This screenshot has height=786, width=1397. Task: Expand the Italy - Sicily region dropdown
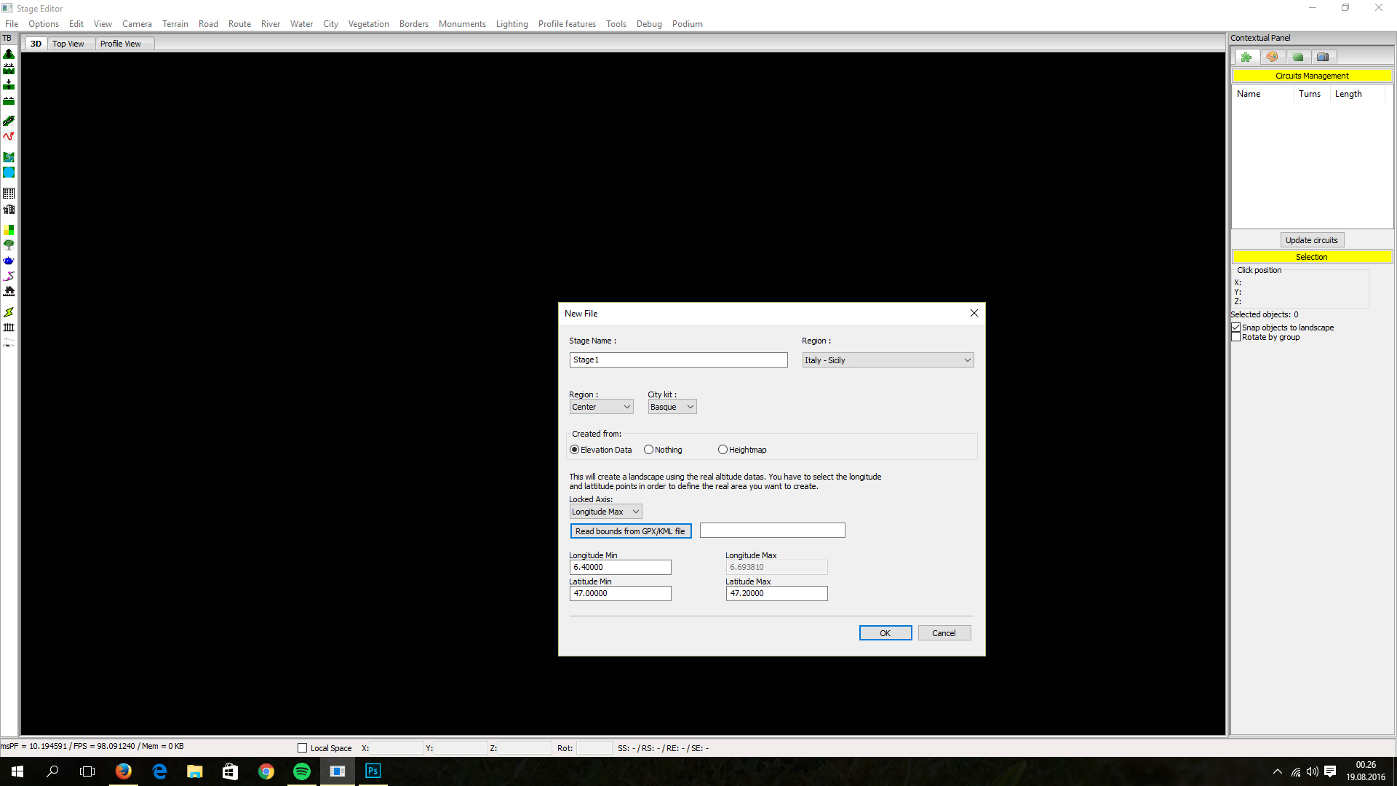(x=888, y=360)
